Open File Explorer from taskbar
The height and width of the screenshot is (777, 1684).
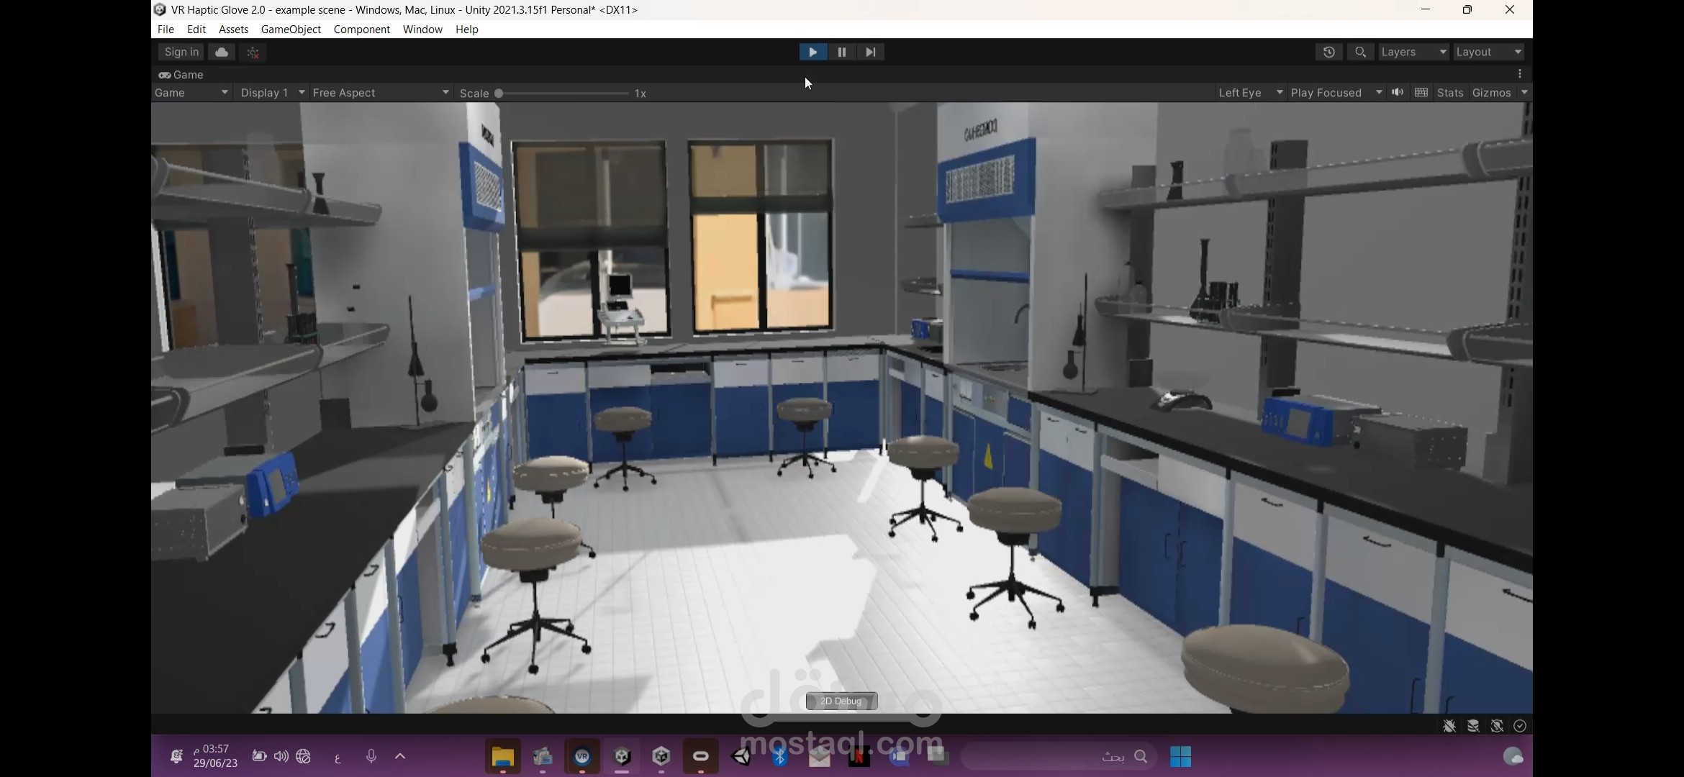click(x=502, y=757)
